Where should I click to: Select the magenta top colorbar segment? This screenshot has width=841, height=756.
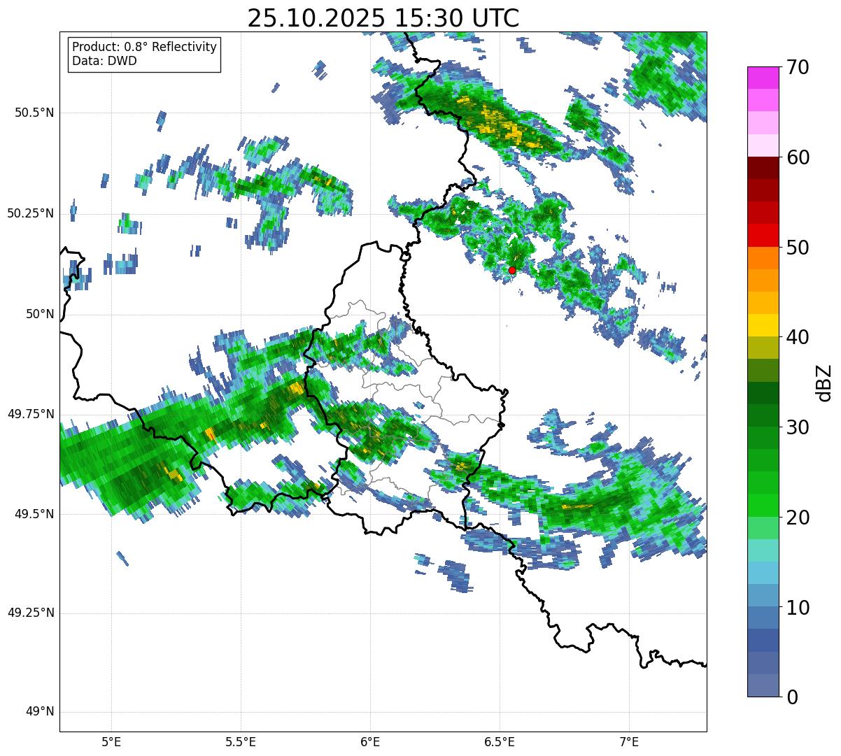(763, 78)
